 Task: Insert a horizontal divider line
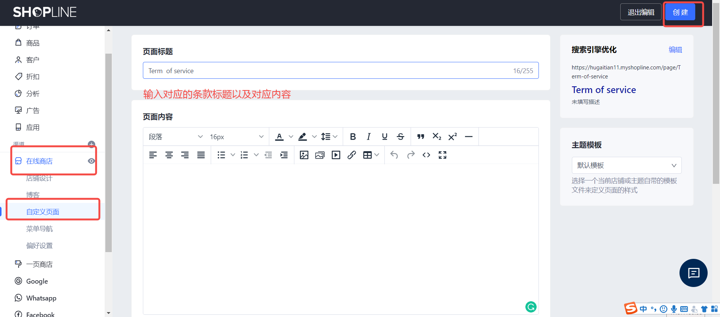469,137
